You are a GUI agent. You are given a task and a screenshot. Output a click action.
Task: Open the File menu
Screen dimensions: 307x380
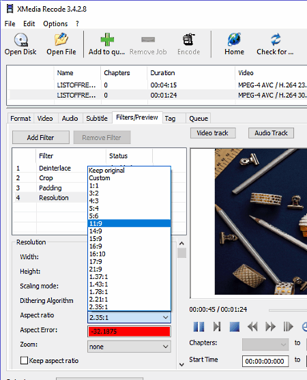click(10, 24)
